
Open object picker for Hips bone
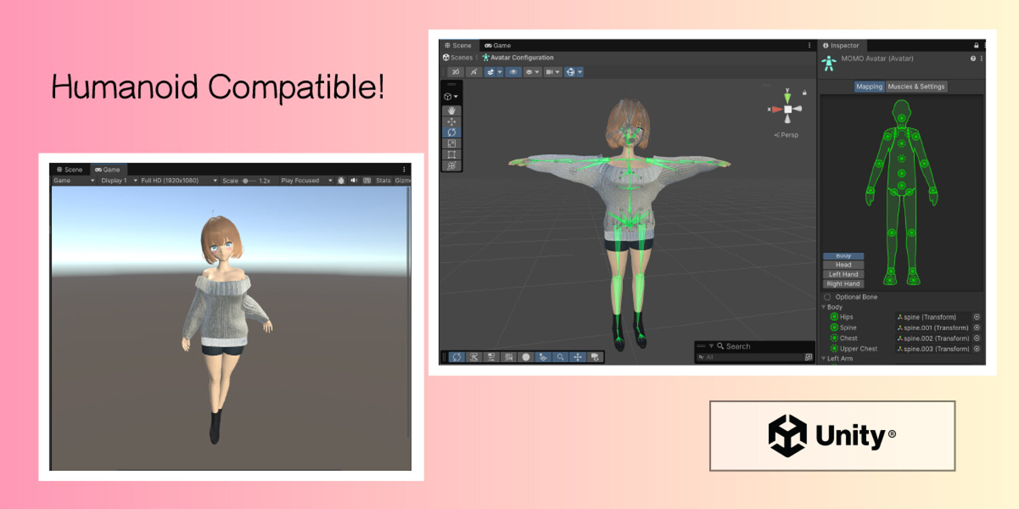[x=977, y=317]
